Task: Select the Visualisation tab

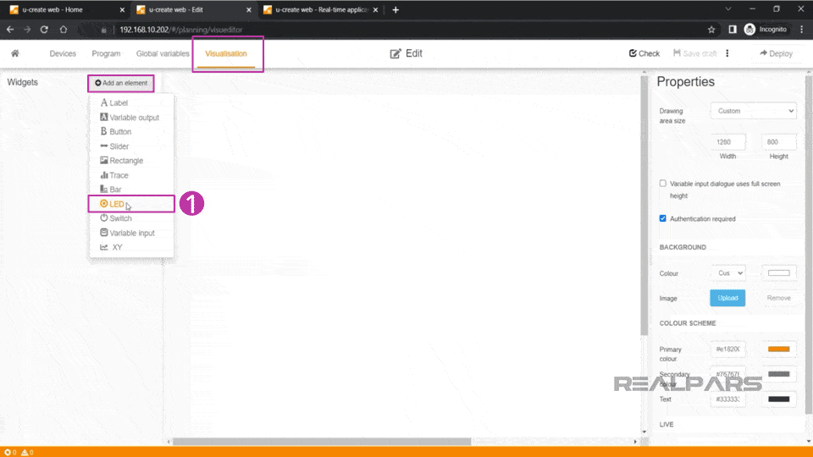Action: tap(226, 53)
